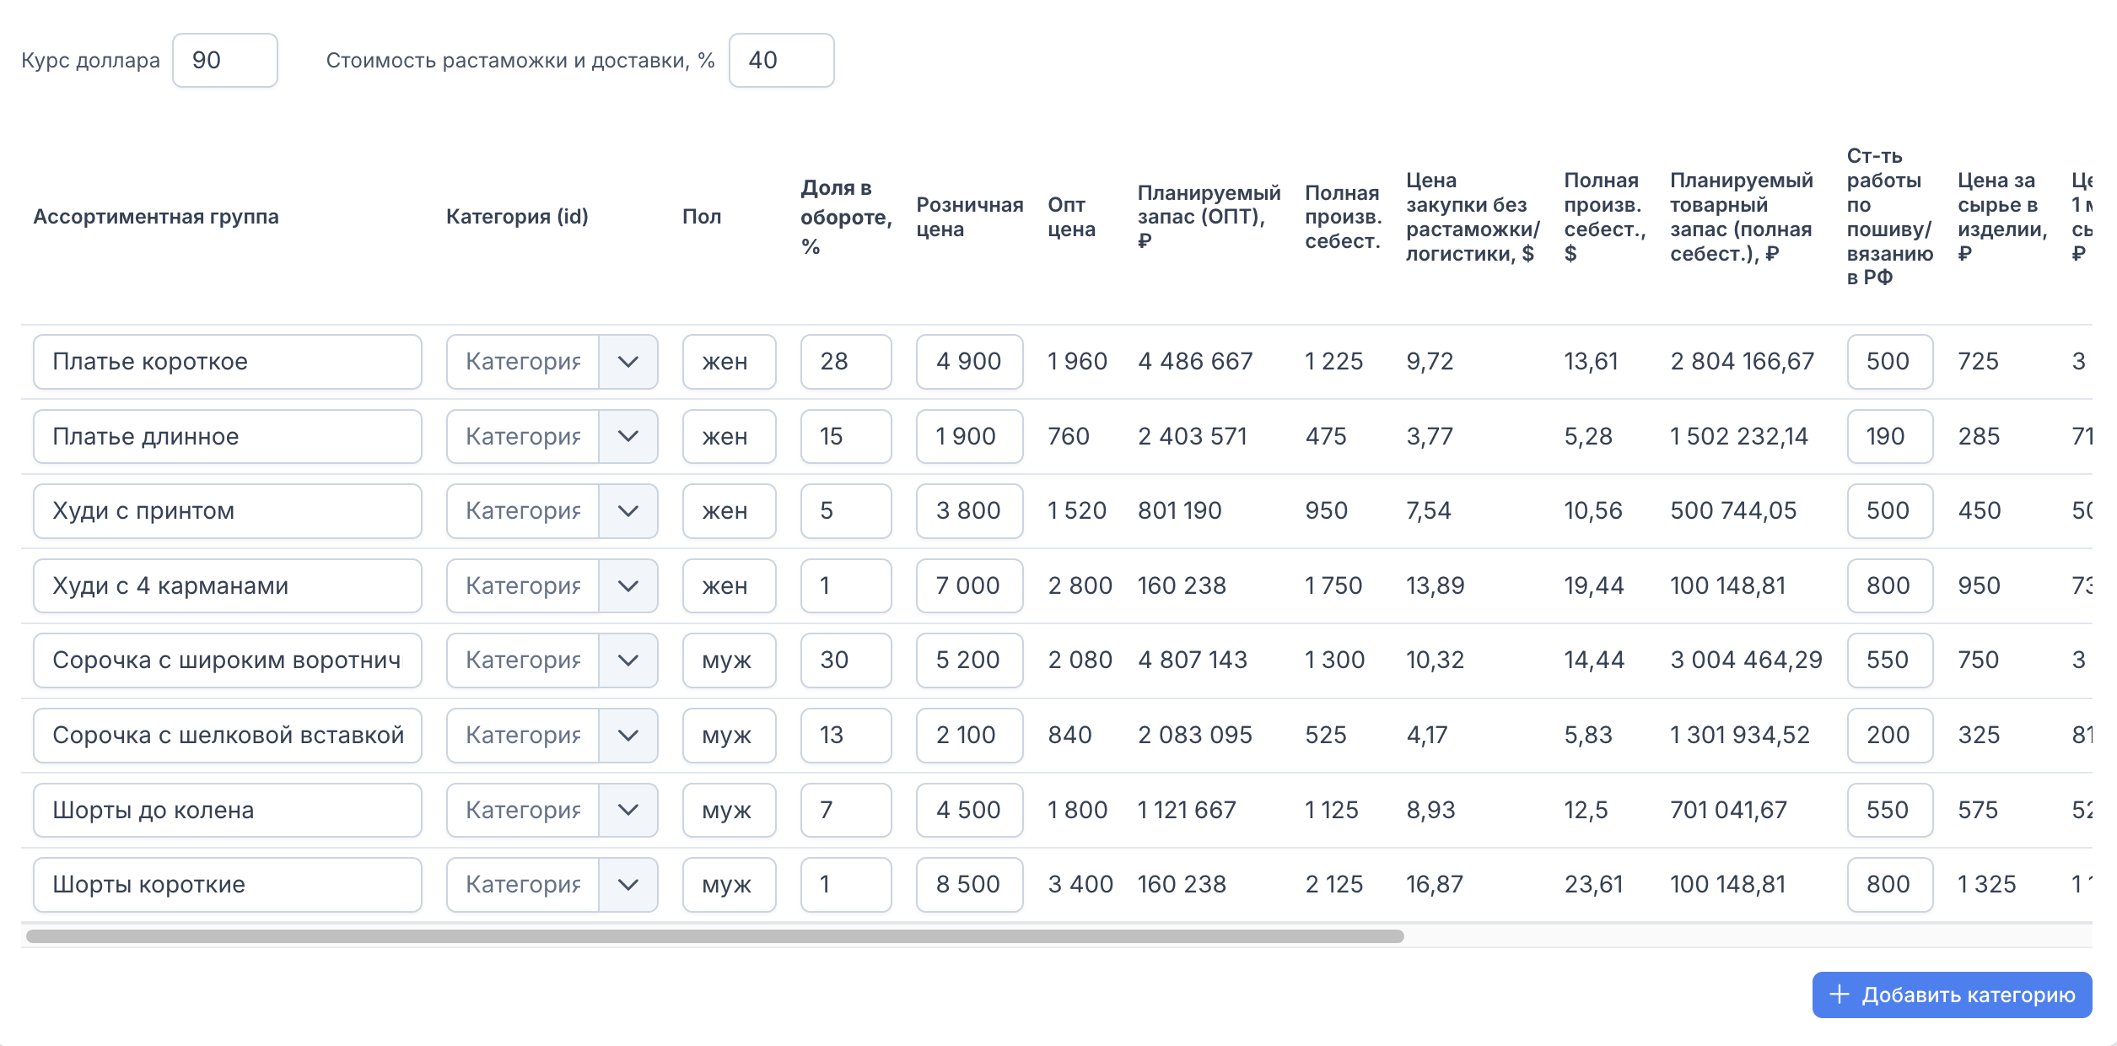The height and width of the screenshot is (1046, 2117).
Task: Edit the Платье длинное name field
Action: pos(228,436)
